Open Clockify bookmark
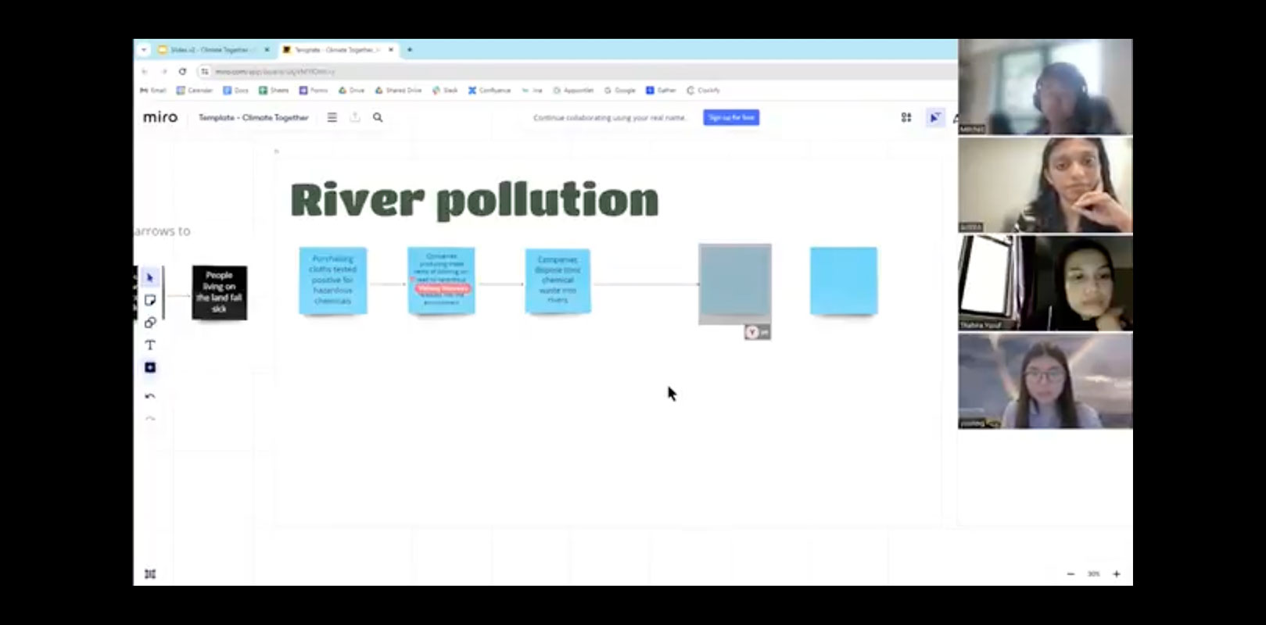 (x=703, y=91)
